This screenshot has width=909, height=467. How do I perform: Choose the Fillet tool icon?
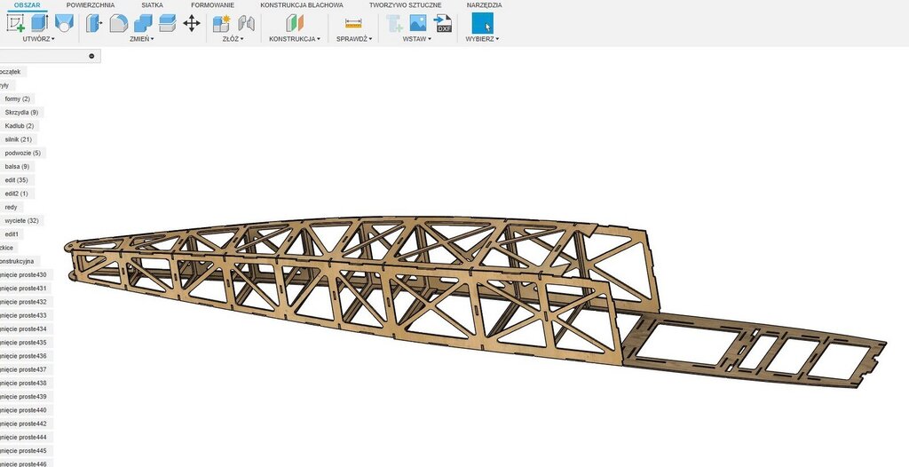pyautogui.click(x=119, y=23)
